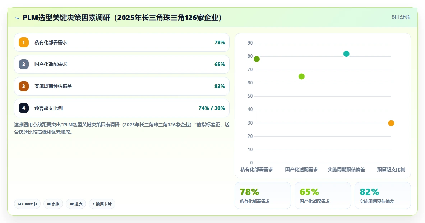Open the 私有化部署需求 list row
Viewport: 425px width, 223px height.
pyautogui.click(x=122, y=42)
